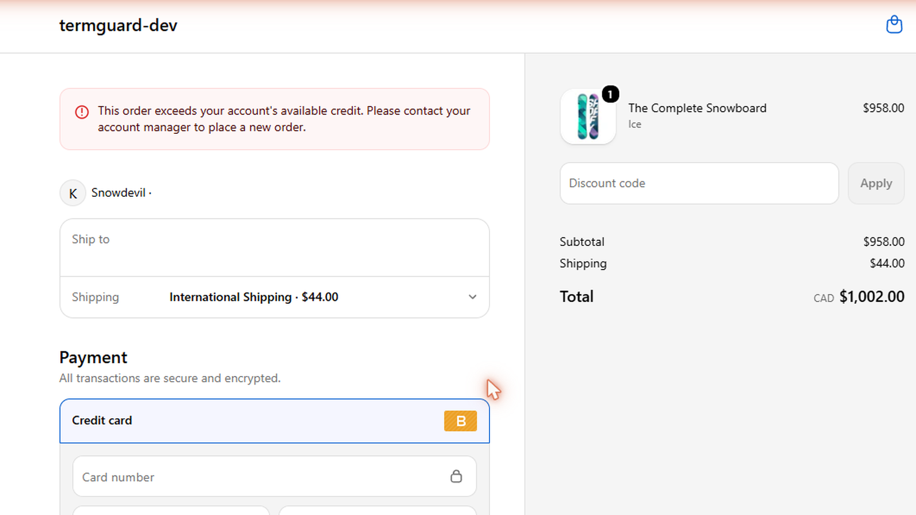This screenshot has height=515, width=916.
Task: Open International Shipping $44.00 selector
Action: point(274,298)
